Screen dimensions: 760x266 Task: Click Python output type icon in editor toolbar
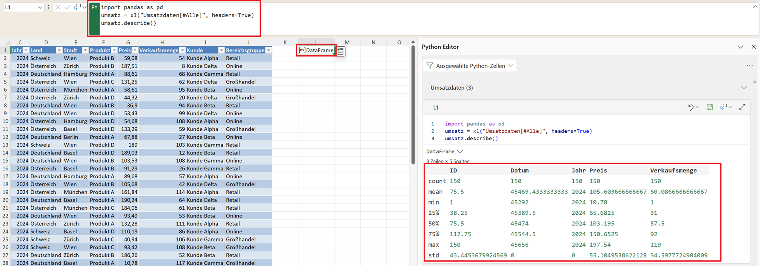[724, 107]
